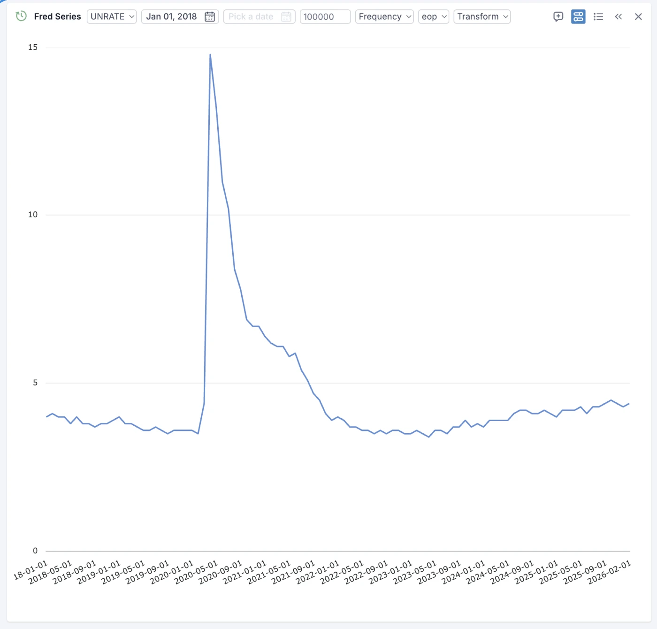Screen dimensions: 657x629
Task: Click the Fred Series title
Action: pos(57,17)
